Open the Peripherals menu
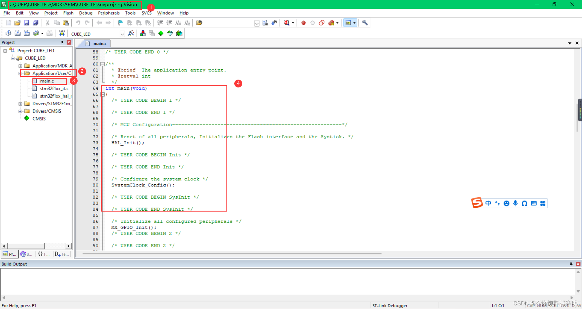582x309 pixels. (x=109, y=13)
